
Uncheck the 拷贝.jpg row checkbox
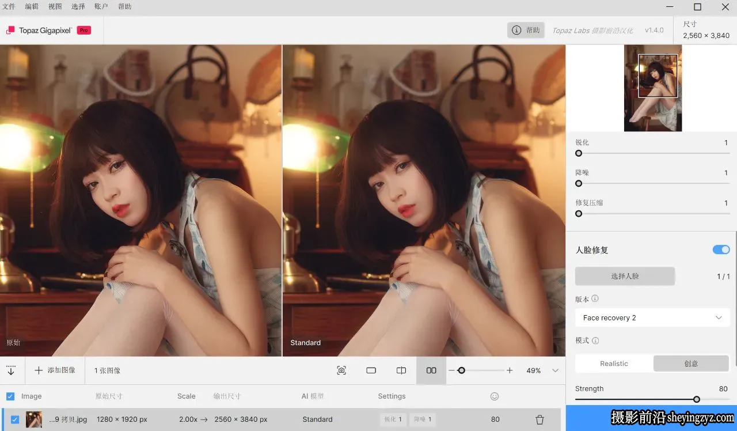click(15, 419)
